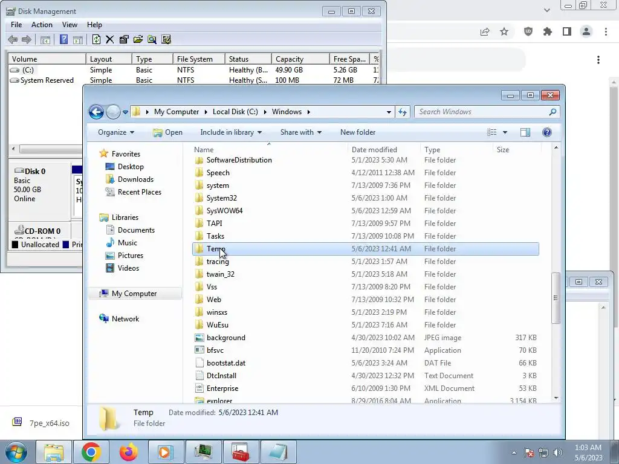Image resolution: width=619 pixels, height=464 pixels.
Task: Bookmark page with Chrome star icon
Action: (x=504, y=31)
